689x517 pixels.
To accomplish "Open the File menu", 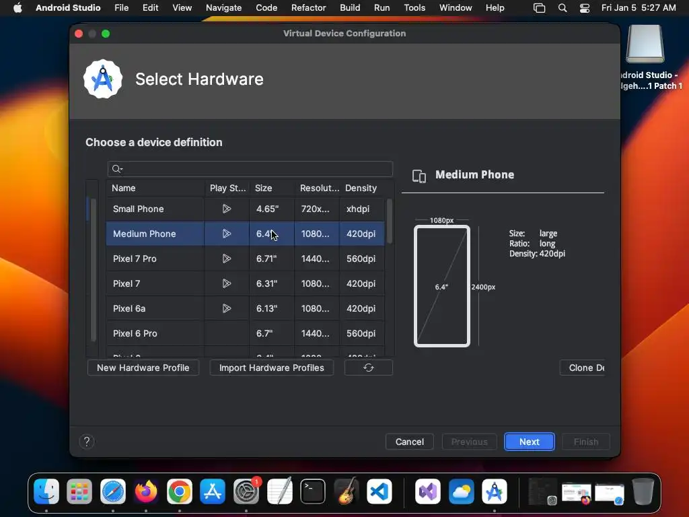I will point(121,8).
